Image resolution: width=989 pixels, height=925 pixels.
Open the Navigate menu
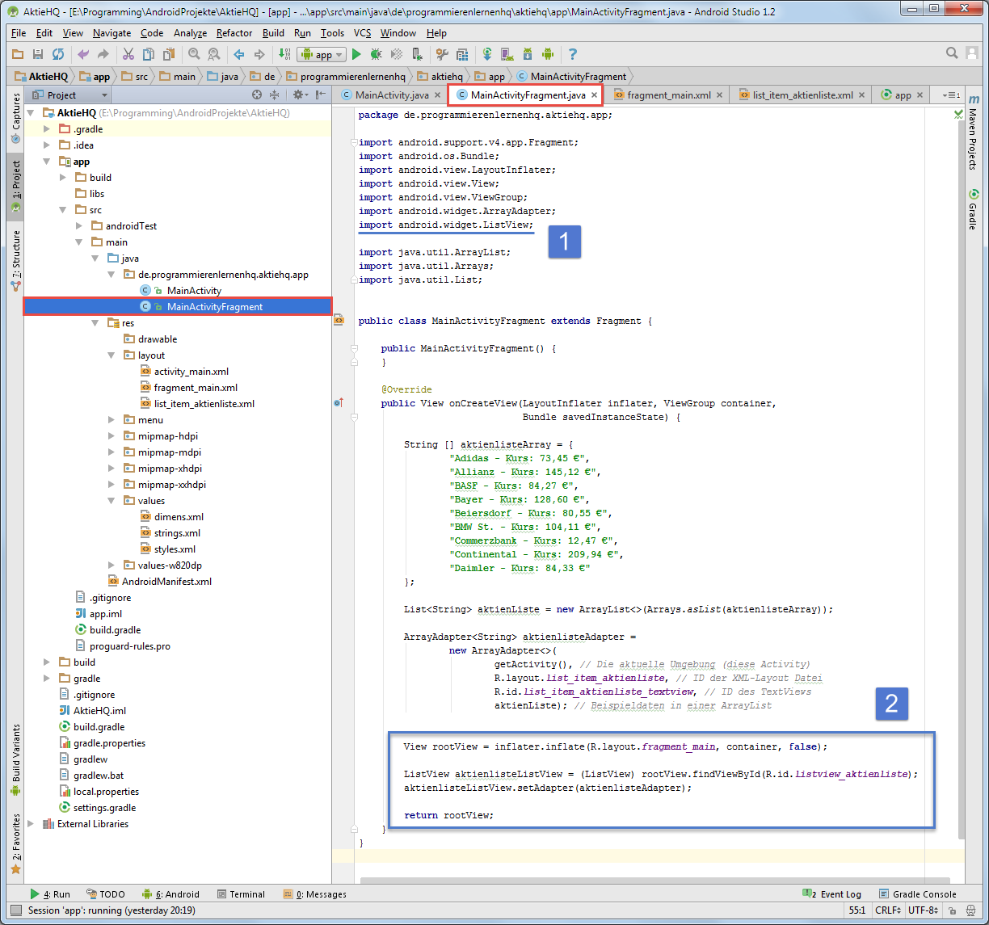[x=112, y=33]
